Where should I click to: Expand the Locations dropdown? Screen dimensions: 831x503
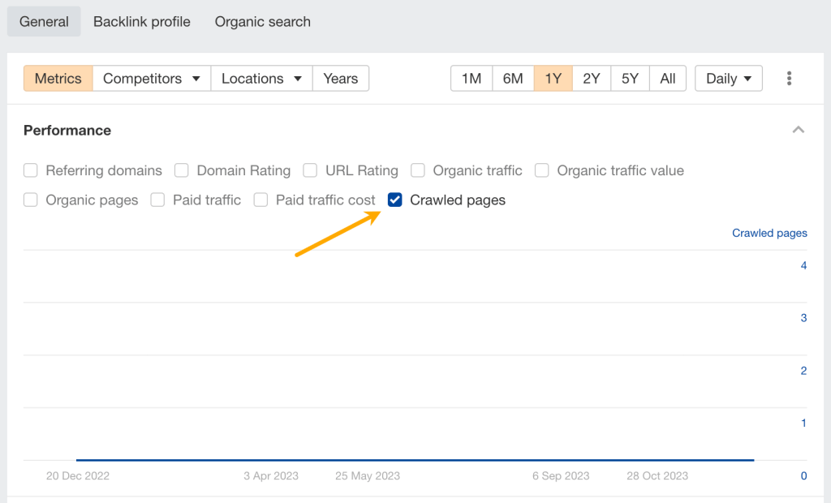[261, 79]
